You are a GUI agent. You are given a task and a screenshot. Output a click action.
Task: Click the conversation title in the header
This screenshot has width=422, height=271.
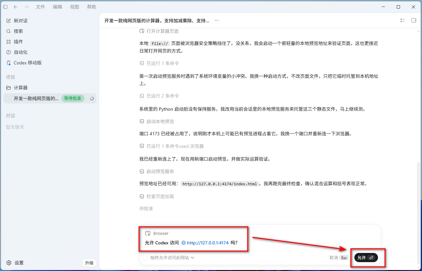pos(157,21)
